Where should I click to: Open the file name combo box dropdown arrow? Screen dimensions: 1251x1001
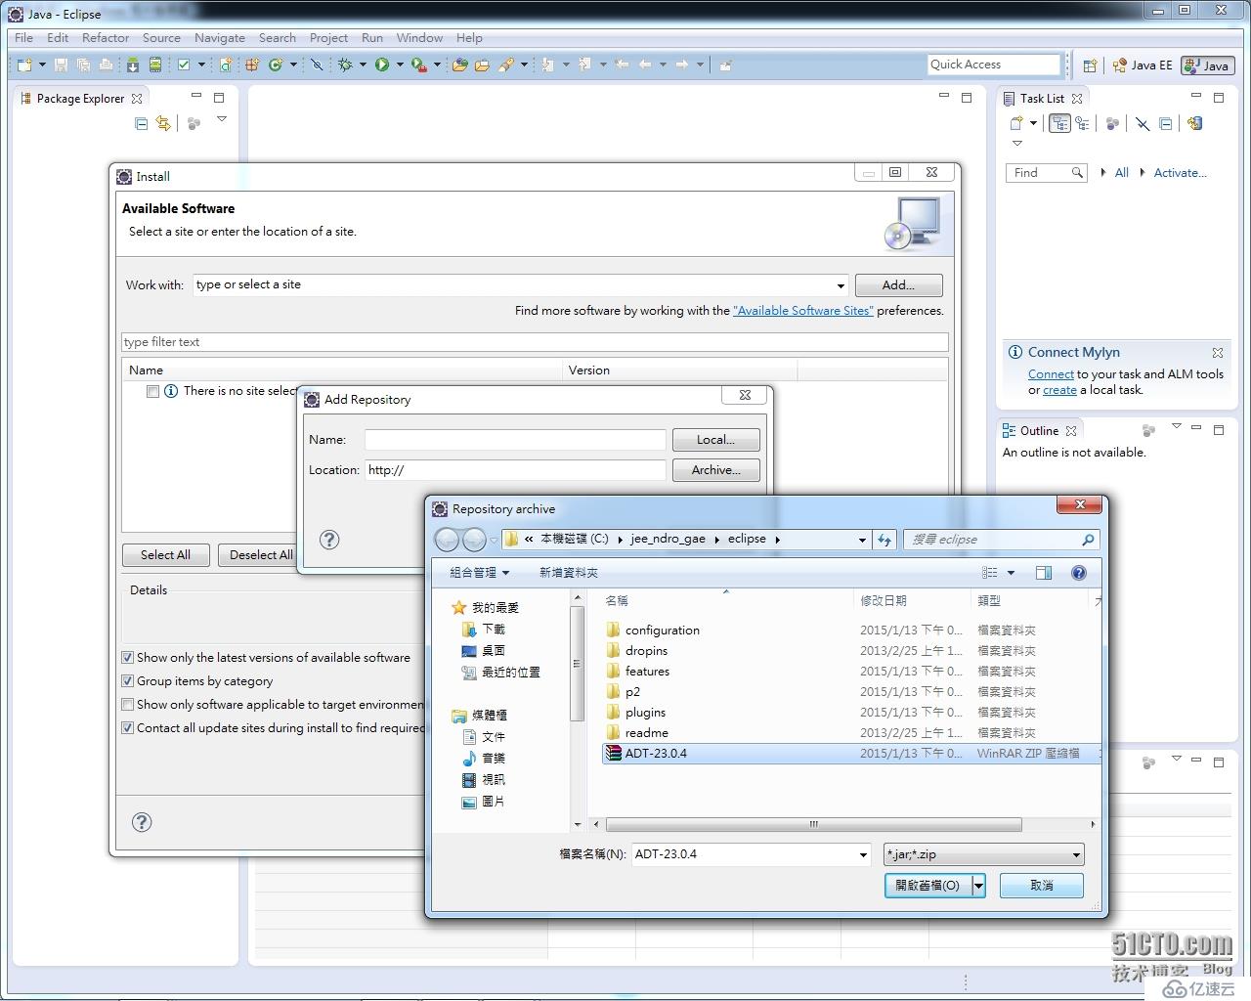[863, 854]
